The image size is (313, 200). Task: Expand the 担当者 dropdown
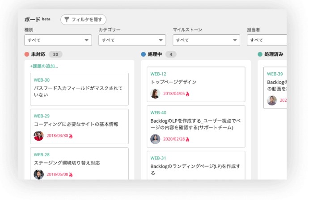pyautogui.click(x=266, y=40)
